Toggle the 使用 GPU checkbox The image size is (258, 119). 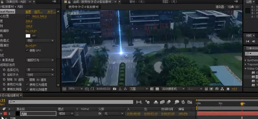pyautogui.click(x=27, y=50)
